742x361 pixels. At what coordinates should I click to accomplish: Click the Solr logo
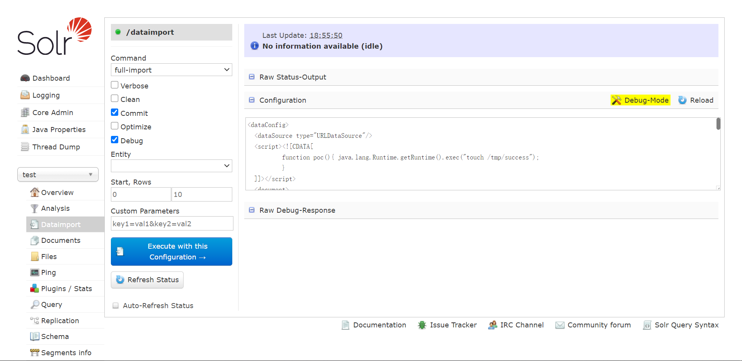(x=54, y=36)
